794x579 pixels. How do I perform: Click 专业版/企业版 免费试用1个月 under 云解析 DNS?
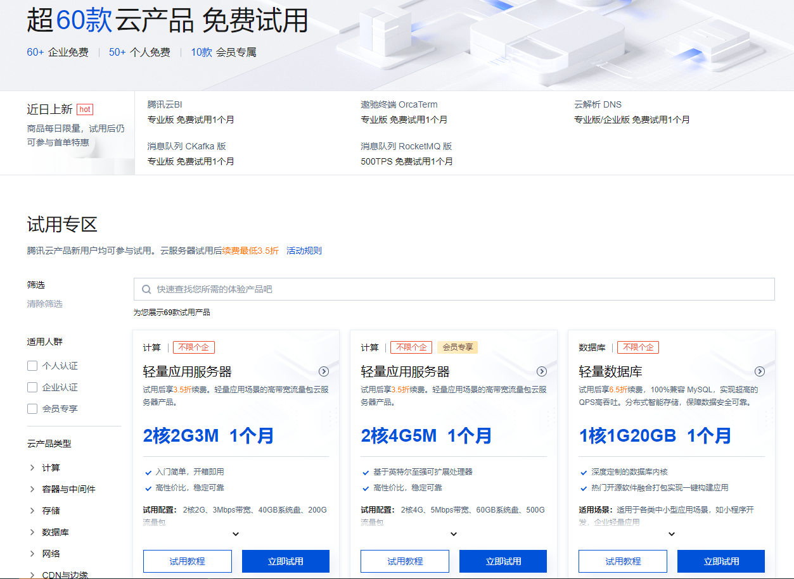pos(632,120)
